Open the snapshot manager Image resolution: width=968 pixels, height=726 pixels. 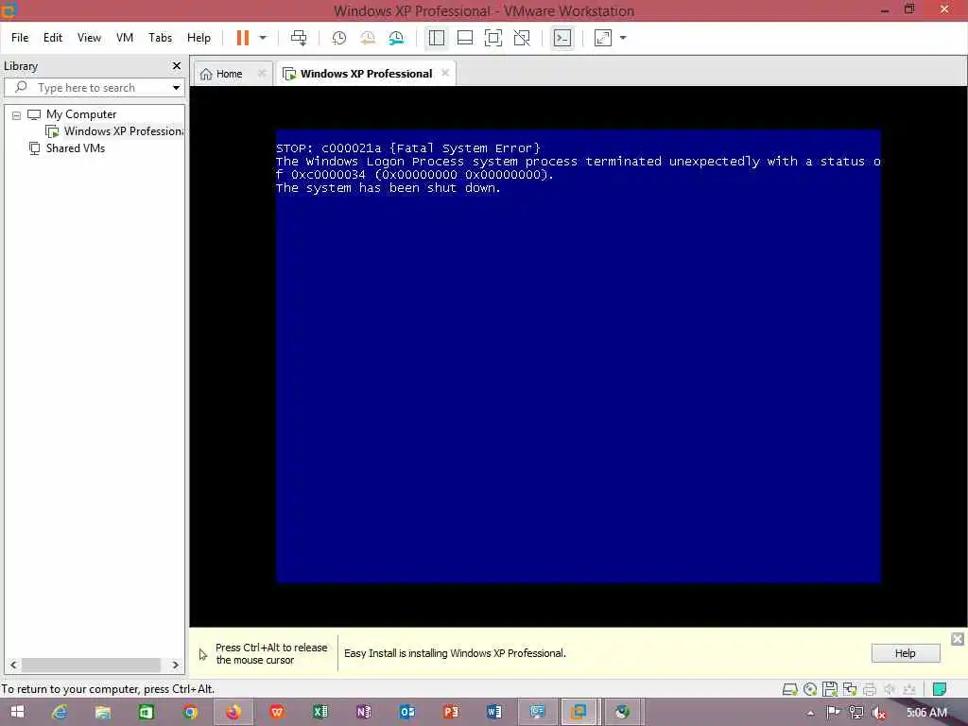click(x=396, y=38)
